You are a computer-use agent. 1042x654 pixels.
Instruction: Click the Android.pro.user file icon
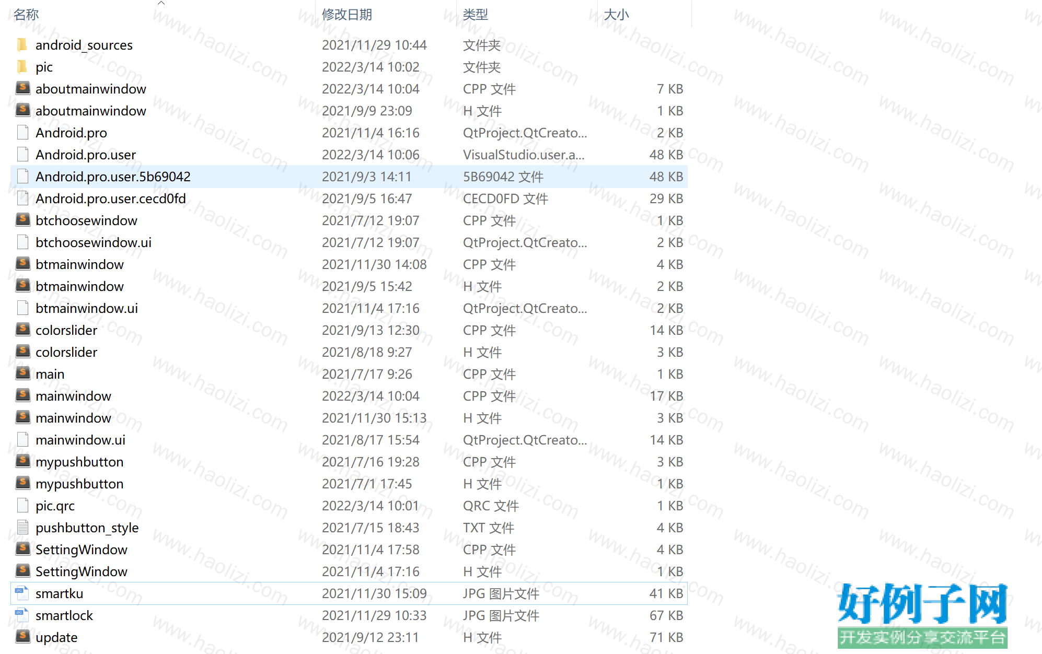point(22,155)
